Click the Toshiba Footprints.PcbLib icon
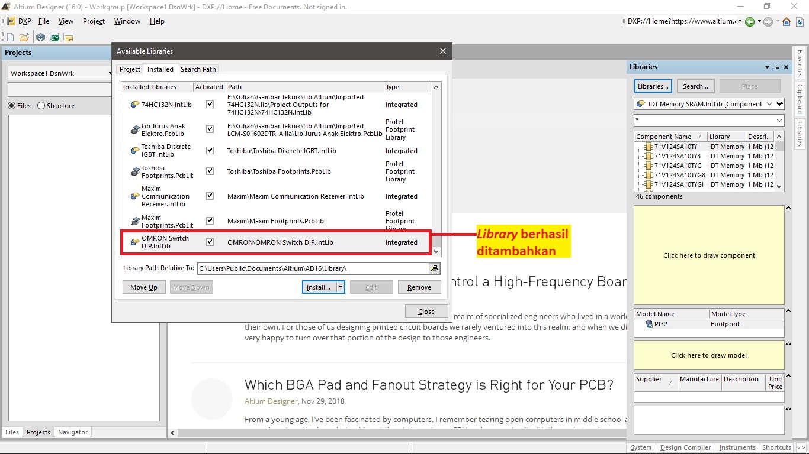The height and width of the screenshot is (454, 809). pos(135,171)
